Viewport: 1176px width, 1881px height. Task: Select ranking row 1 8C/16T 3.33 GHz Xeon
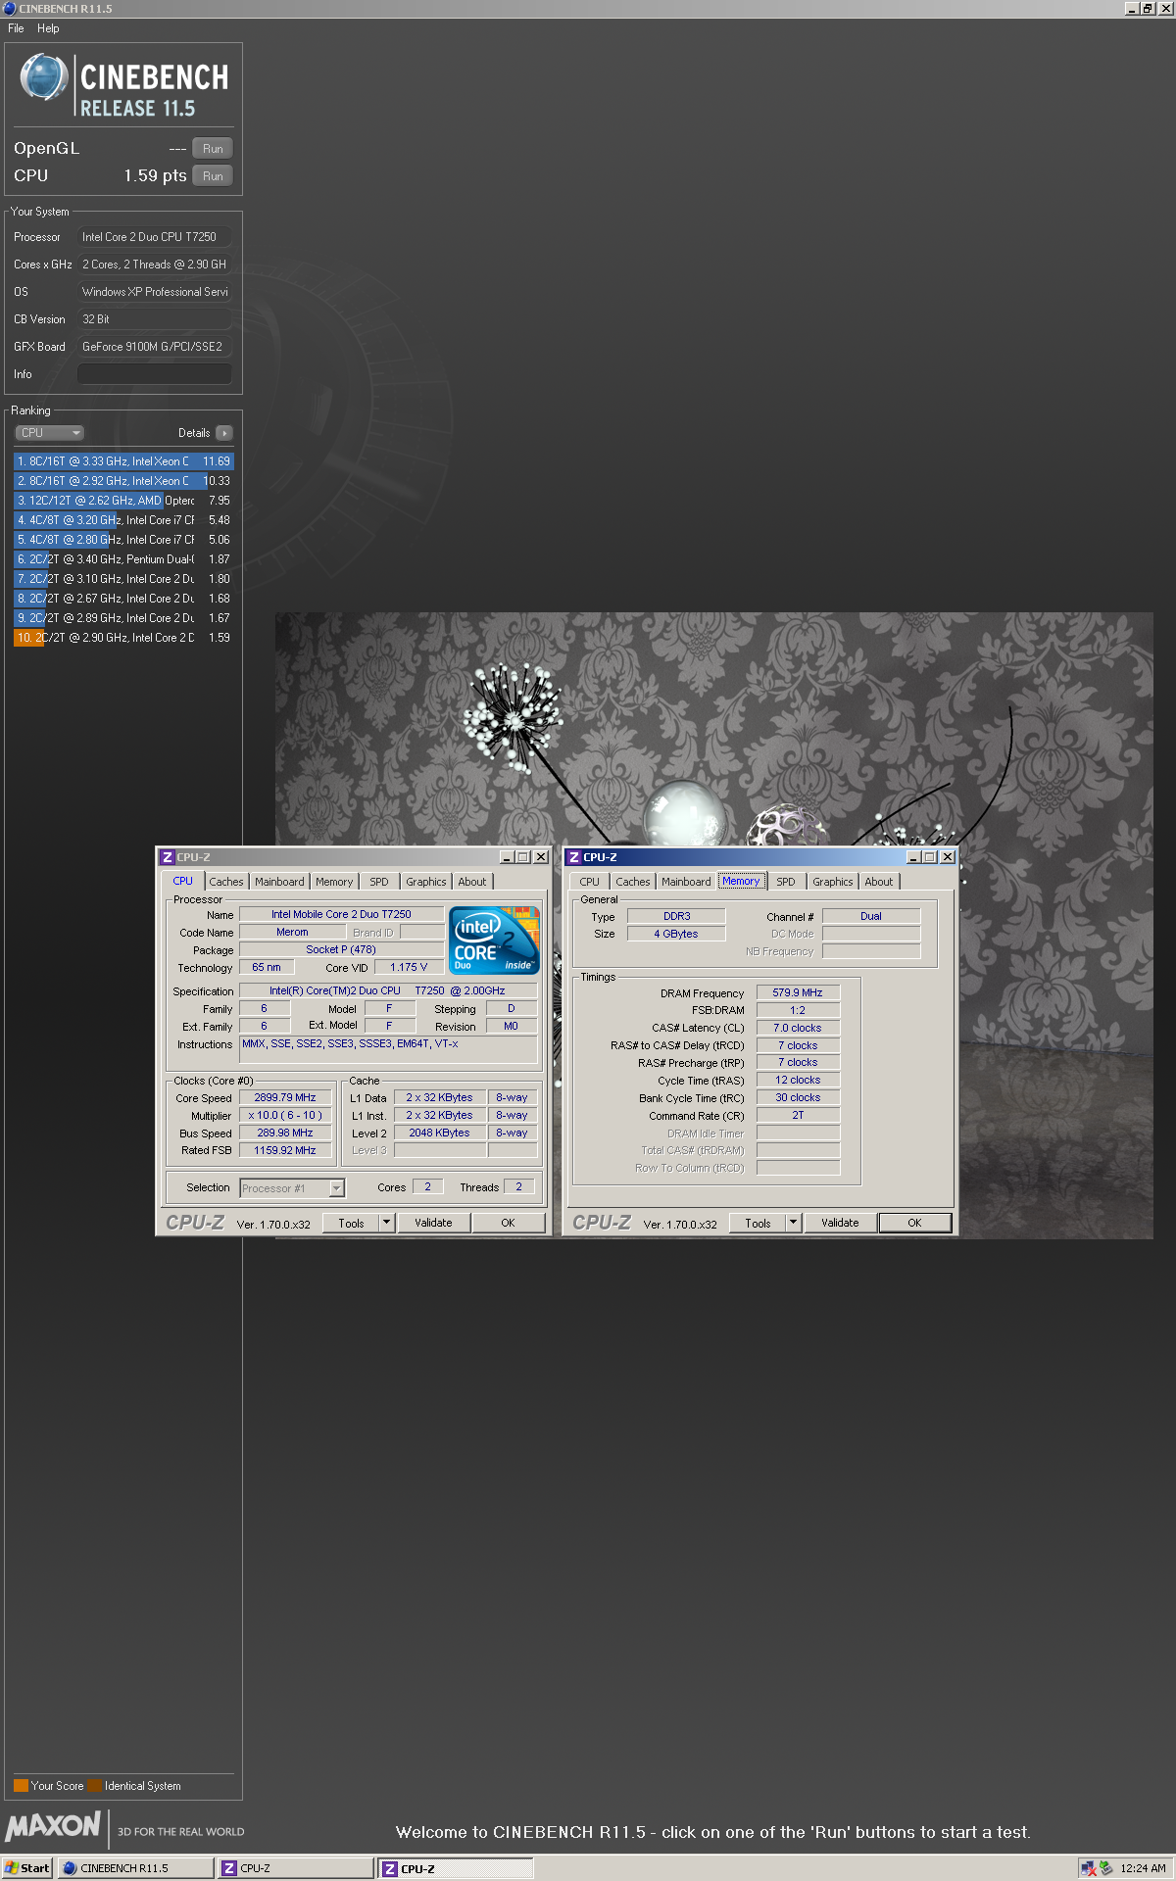click(x=123, y=461)
